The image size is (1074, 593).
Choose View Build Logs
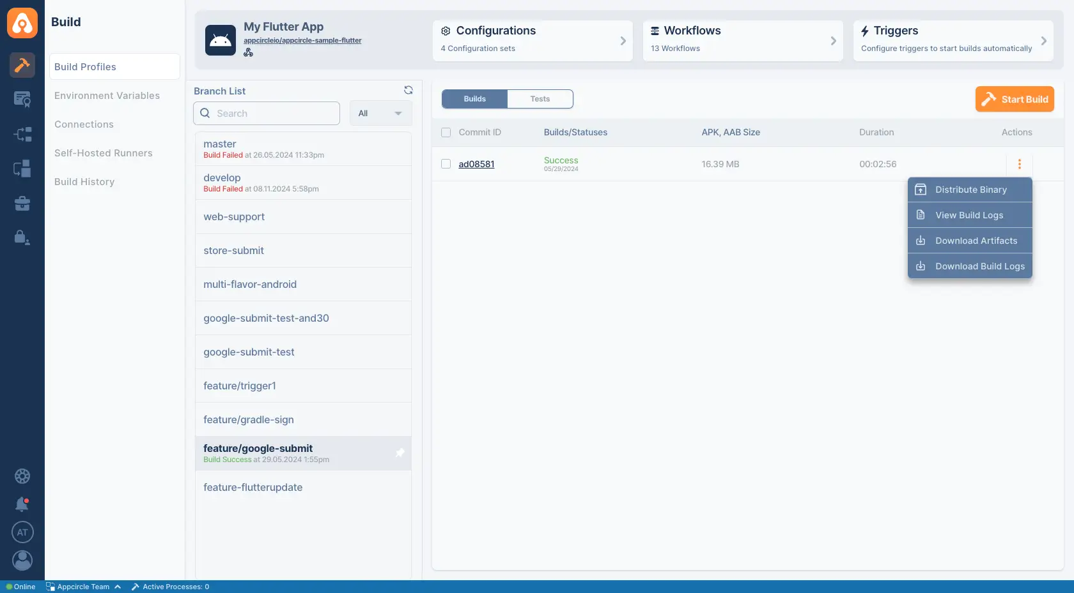coord(970,215)
